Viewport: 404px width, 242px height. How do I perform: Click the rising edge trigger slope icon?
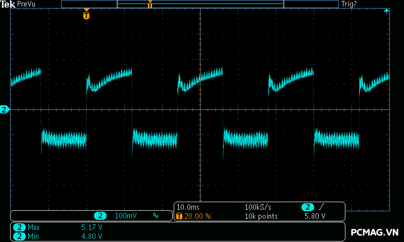point(321,207)
